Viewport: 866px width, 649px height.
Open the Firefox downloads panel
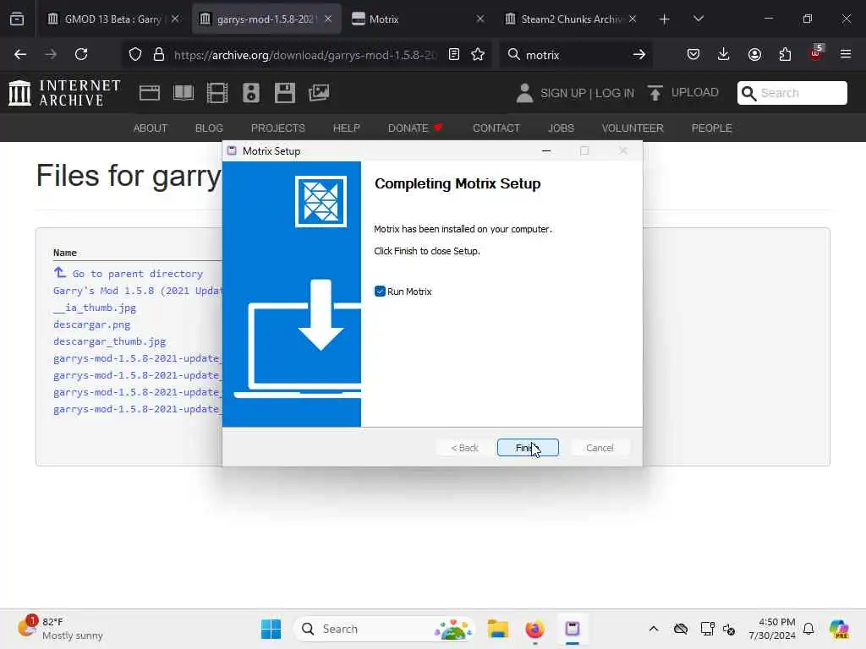tap(724, 54)
